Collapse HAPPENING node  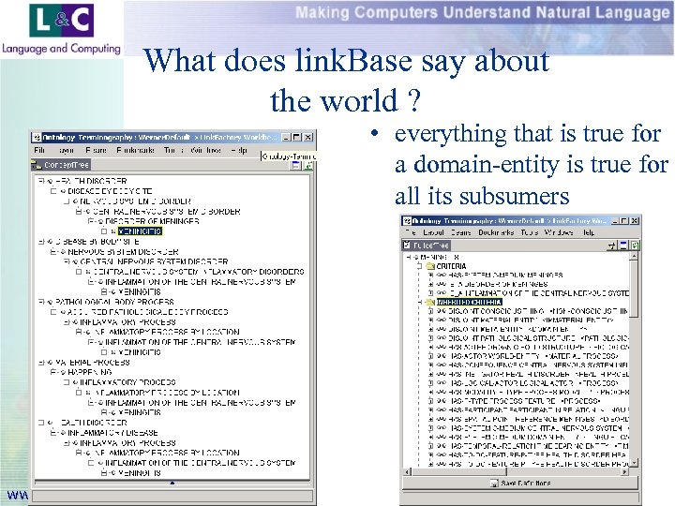[53, 372]
